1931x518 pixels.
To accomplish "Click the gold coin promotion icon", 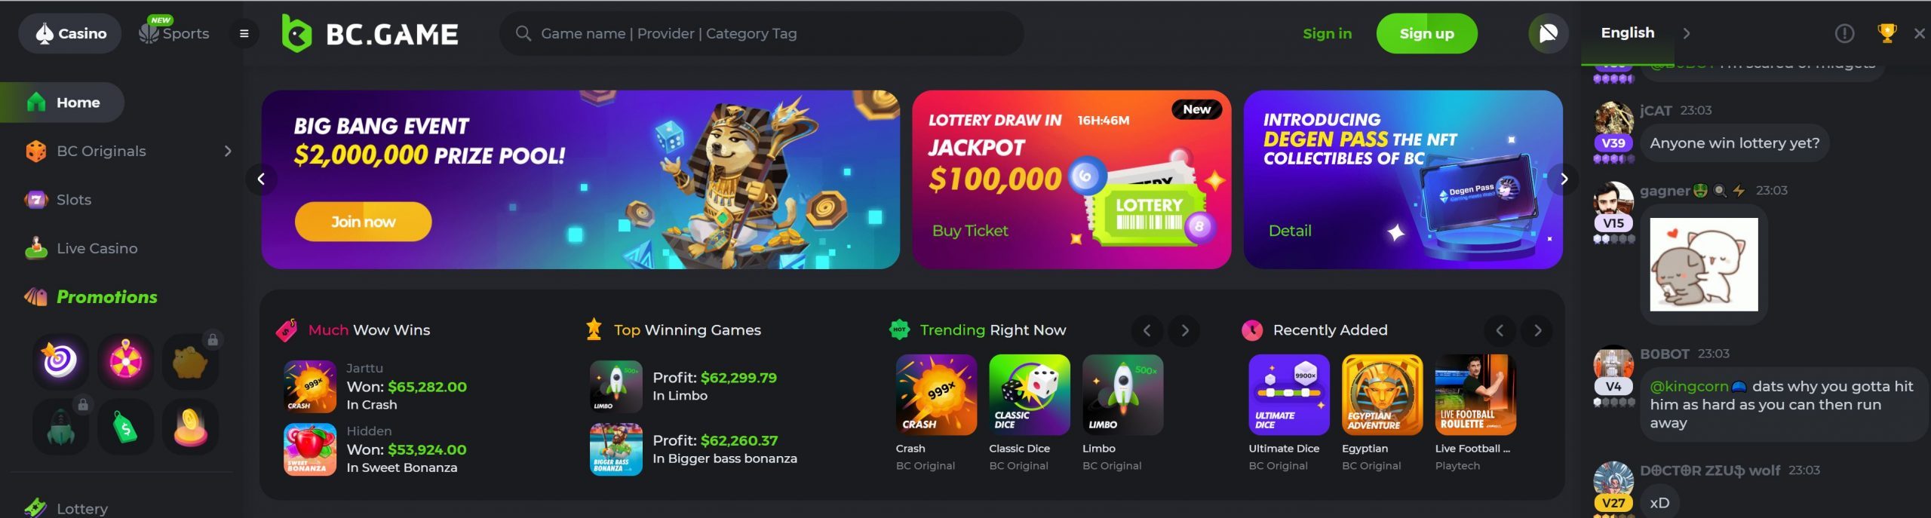I will 190,428.
